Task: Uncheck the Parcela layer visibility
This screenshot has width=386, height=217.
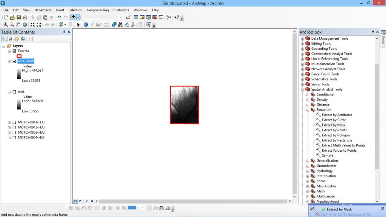Action: pyautogui.click(x=14, y=51)
